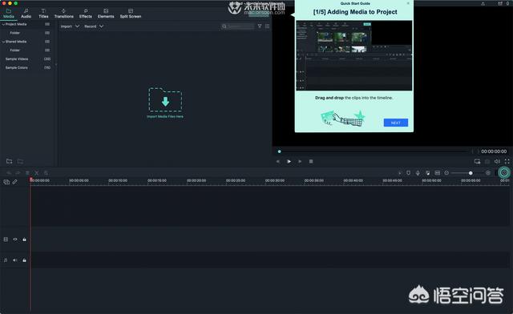Hide the video track with eye
This screenshot has height=314, width=513.
pos(15,240)
